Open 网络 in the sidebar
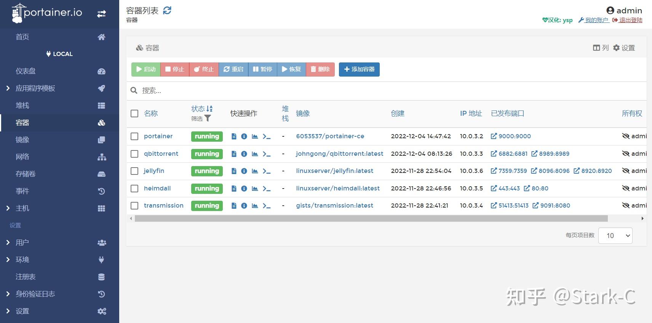Image resolution: width=652 pixels, height=323 pixels. (x=60, y=157)
